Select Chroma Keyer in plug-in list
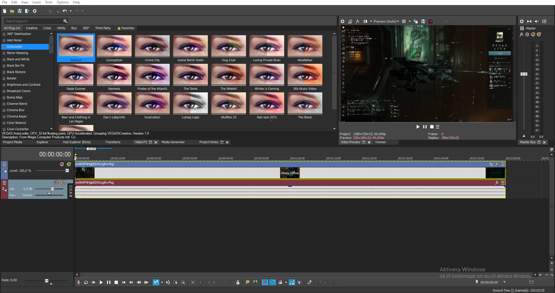This screenshot has width=555, height=293. [17, 116]
